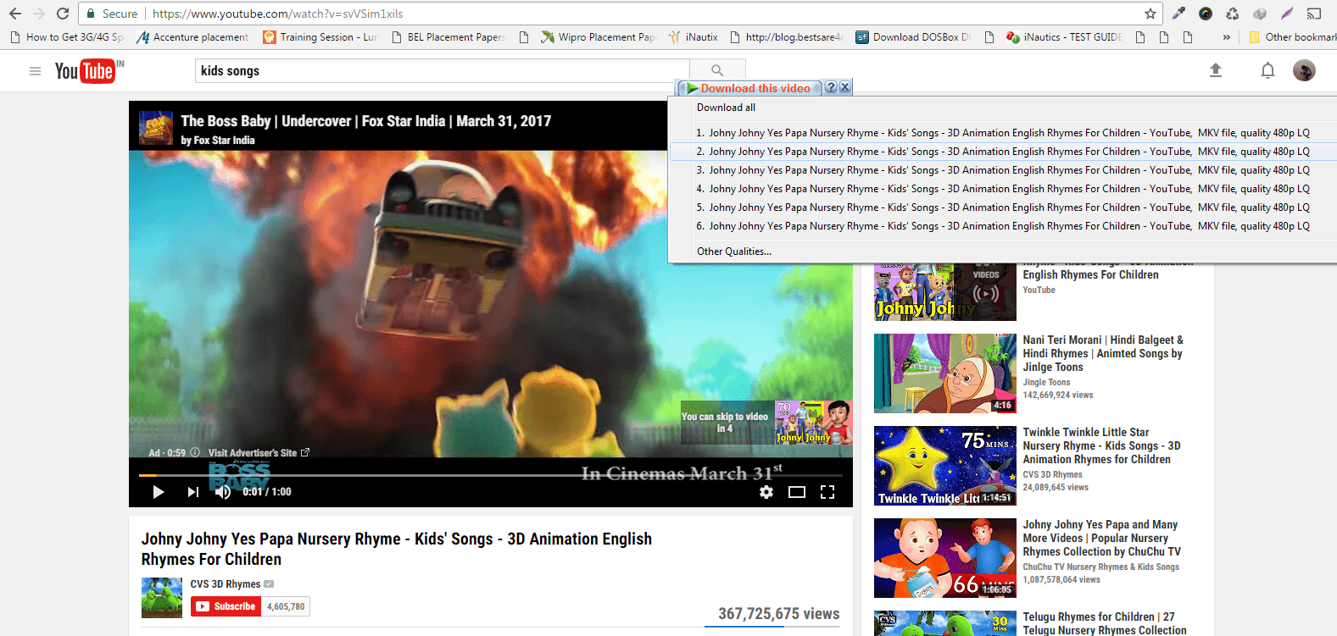Bookmark this page with star icon
The height and width of the screenshot is (636, 1337).
(x=1150, y=14)
